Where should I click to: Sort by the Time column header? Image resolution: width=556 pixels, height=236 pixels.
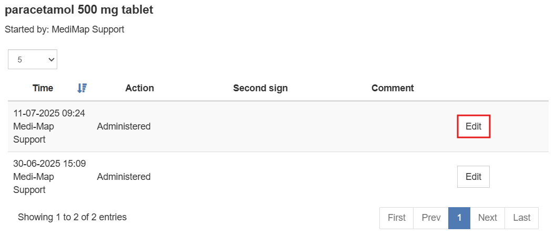coord(43,88)
